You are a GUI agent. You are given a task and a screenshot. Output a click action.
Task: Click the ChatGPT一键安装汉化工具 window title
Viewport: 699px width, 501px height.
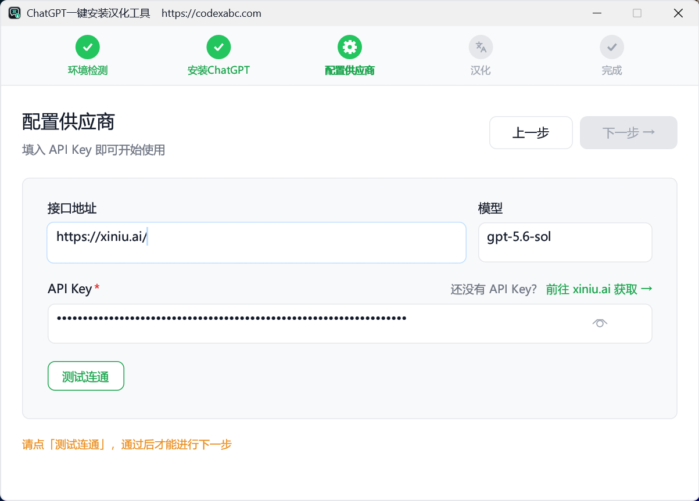[88, 13]
